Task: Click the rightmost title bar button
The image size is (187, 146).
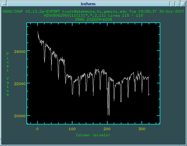Action: tap(183, 4)
